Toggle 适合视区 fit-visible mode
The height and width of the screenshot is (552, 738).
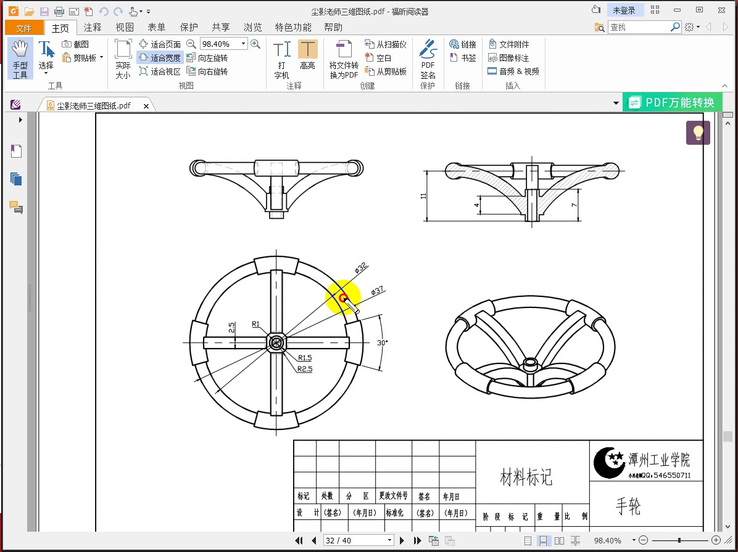tap(159, 71)
